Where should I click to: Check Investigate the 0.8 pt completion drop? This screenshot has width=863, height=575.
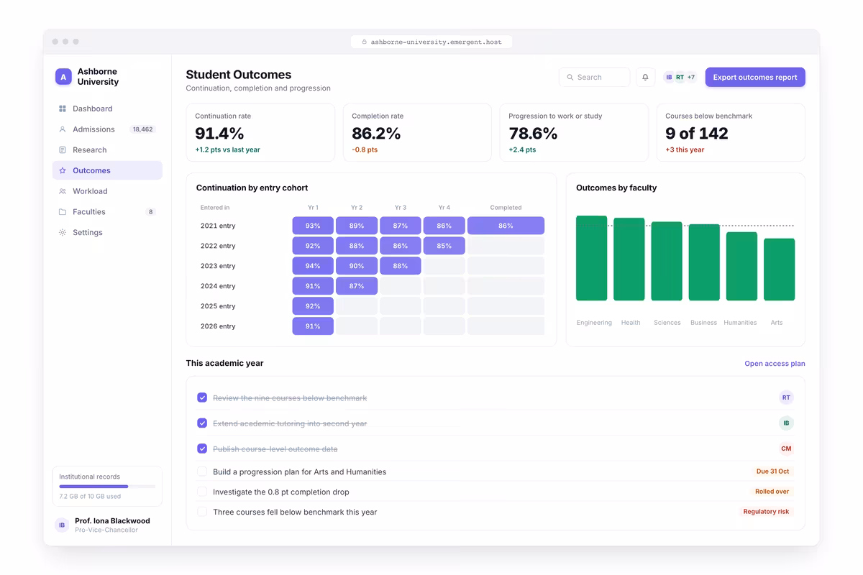click(202, 492)
